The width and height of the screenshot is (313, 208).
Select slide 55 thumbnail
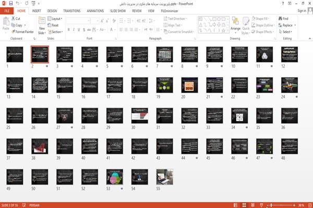pos(165,177)
